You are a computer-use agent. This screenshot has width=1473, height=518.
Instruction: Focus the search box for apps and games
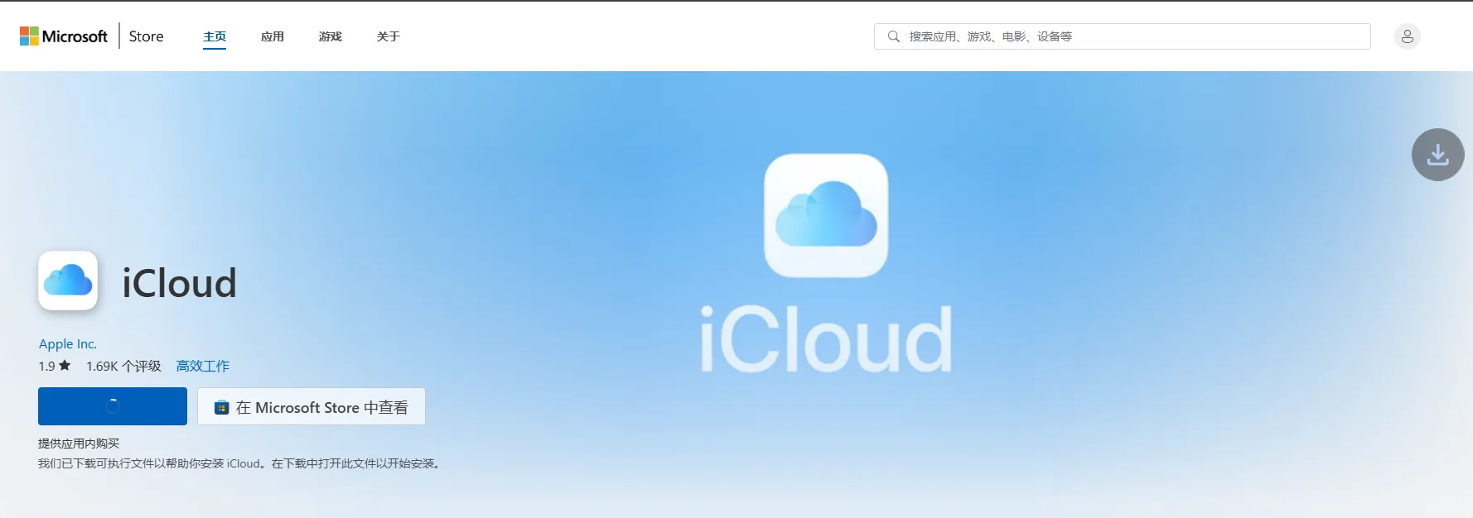click(x=1122, y=36)
